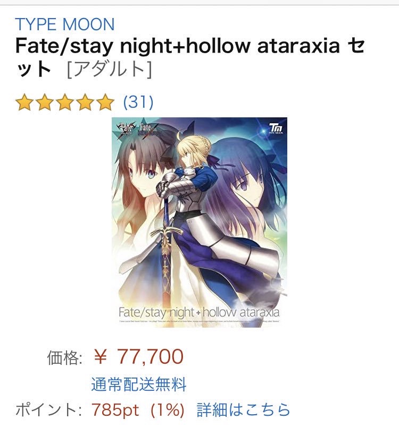Select the product title text
This screenshot has width=399, height=437.
[190, 57]
